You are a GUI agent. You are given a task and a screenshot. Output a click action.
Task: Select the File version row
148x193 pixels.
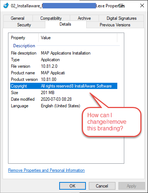point(64,66)
